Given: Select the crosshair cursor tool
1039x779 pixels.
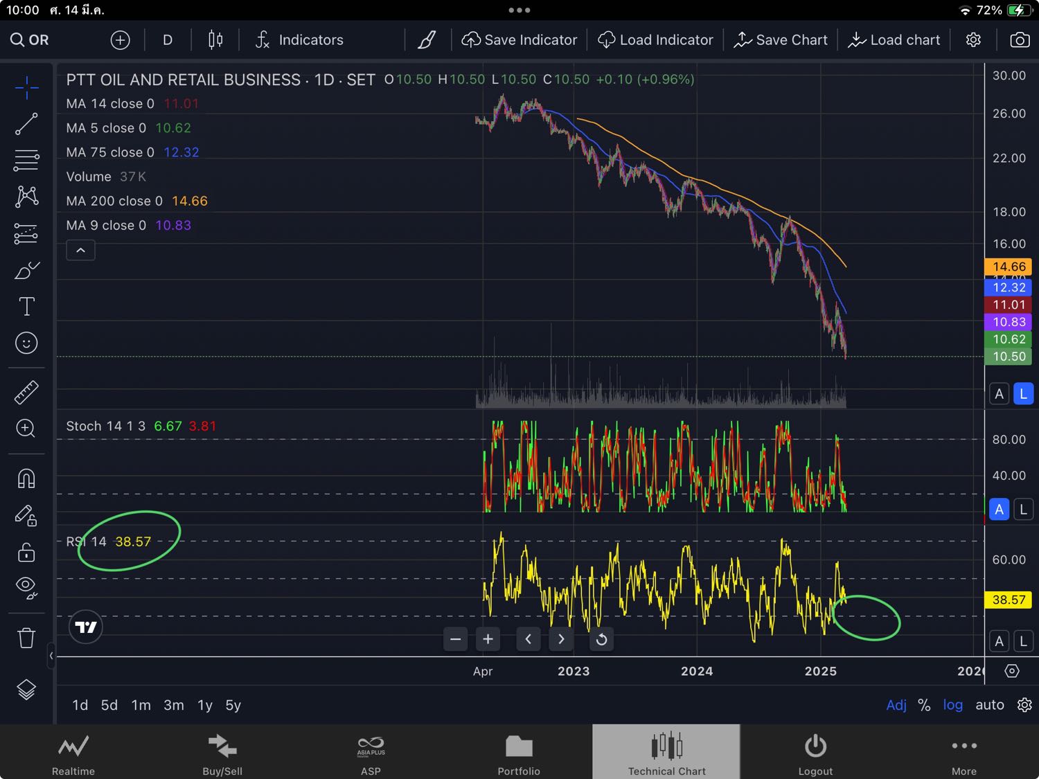Looking at the screenshot, I should pos(26,88).
